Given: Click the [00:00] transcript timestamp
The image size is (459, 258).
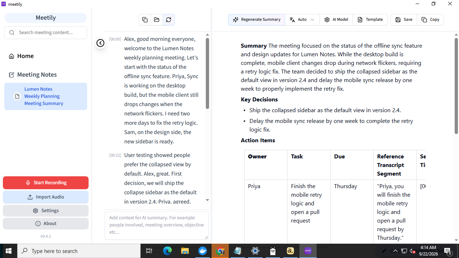Looking at the screenshot, I should [115, 39].
